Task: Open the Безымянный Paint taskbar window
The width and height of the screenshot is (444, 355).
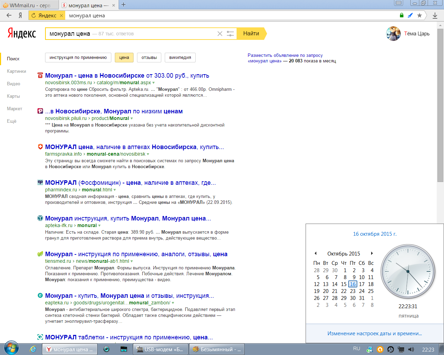Action: (217, 349)
